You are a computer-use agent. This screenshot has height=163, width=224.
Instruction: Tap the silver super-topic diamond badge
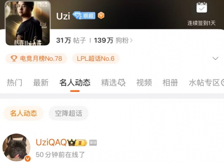pyautogui.click(x=84, y=16)
